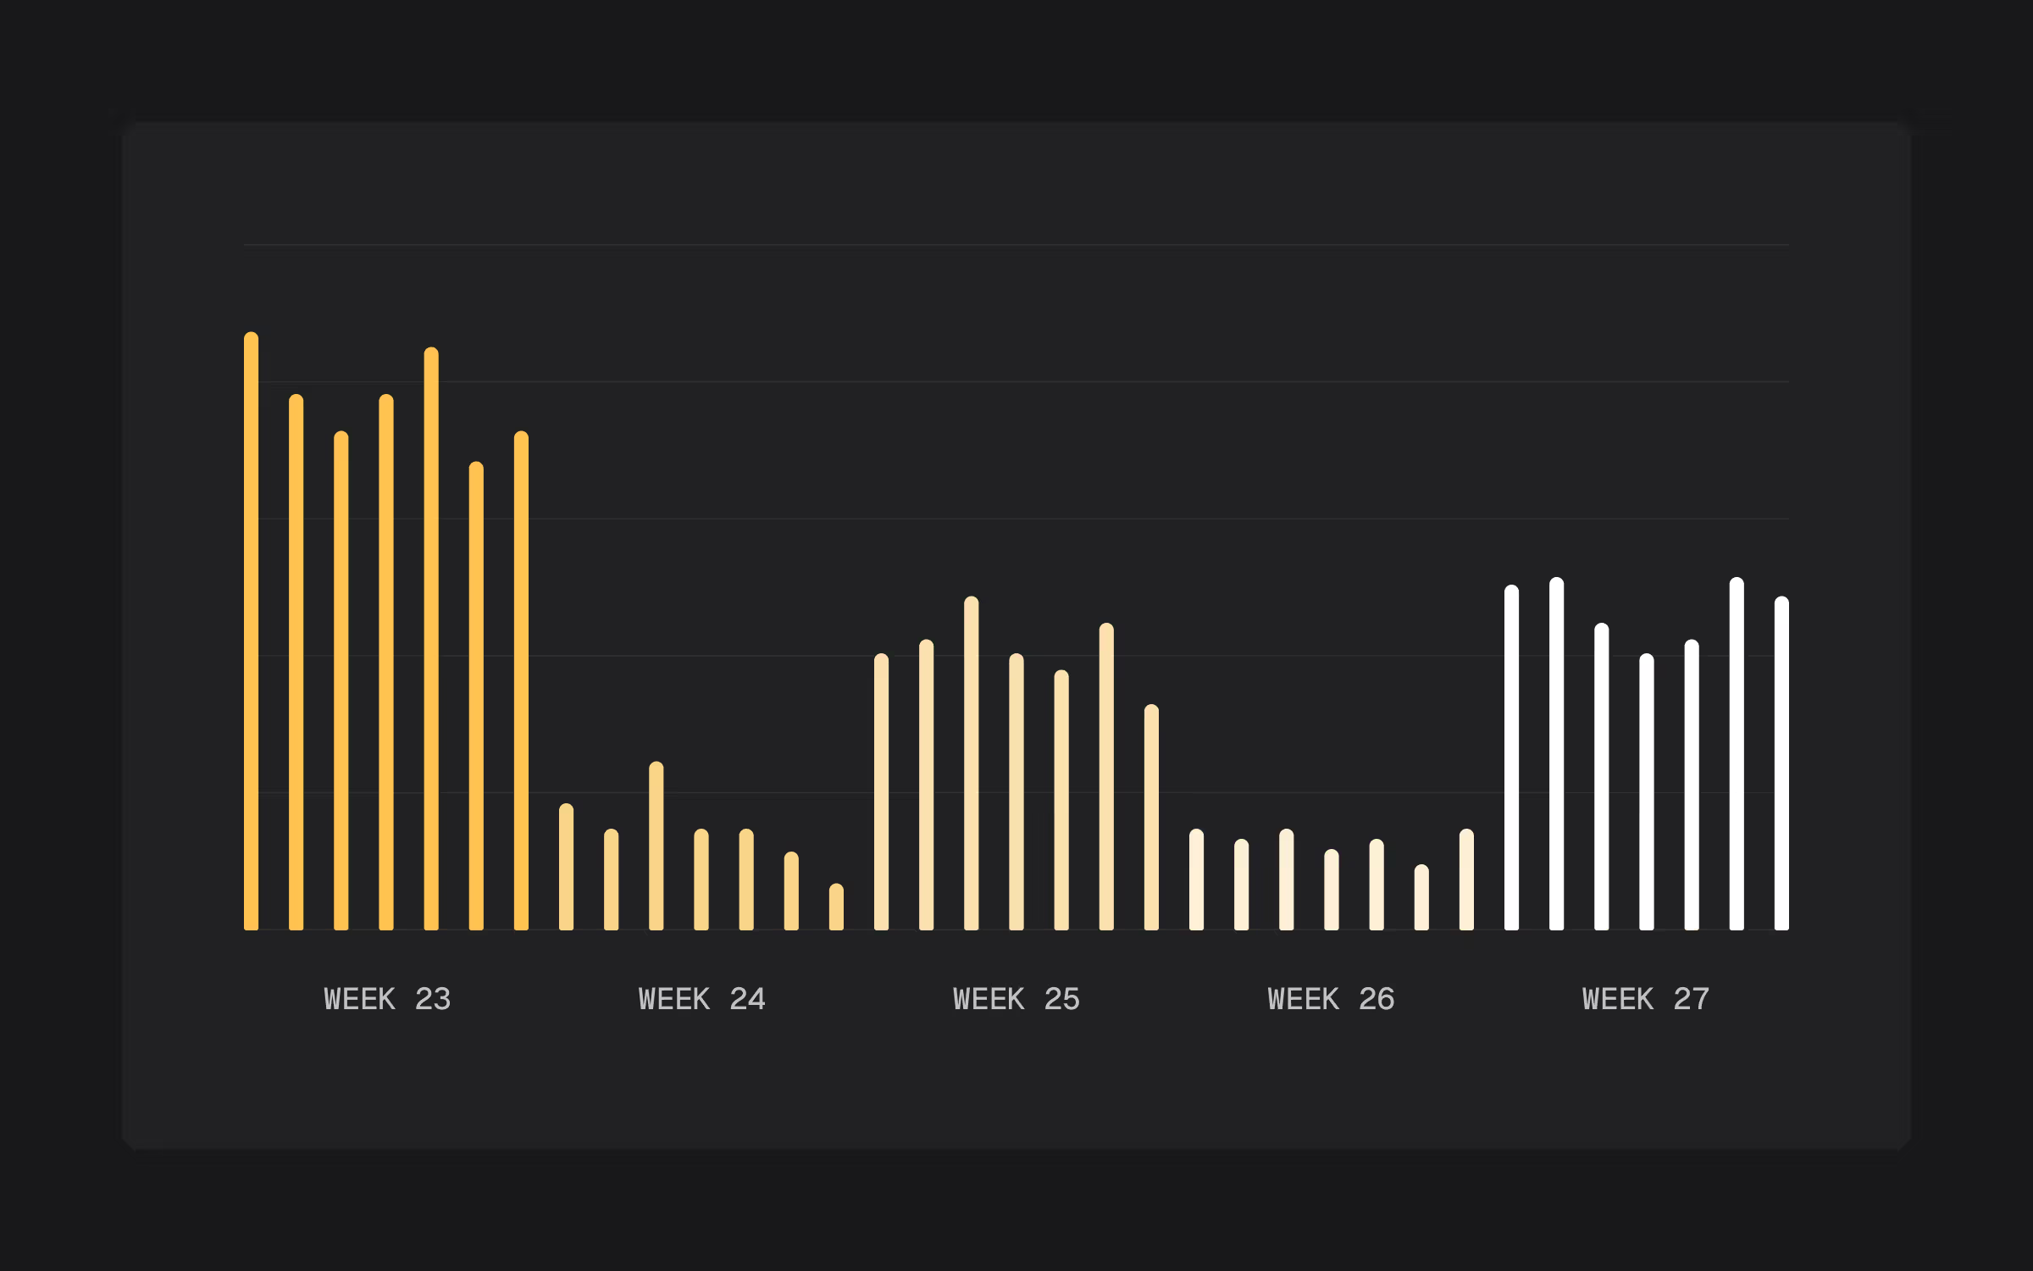Select the first bar of Week 26
The height and width of the screenshot is (1271, 2033).
click(x=1196, y=879)
